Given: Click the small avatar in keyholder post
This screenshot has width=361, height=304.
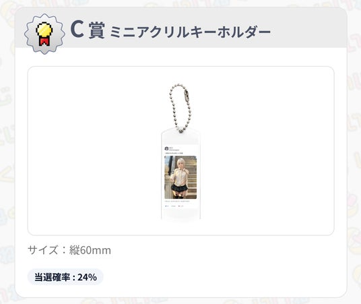Looking at the screenshot, I should 166,148.
